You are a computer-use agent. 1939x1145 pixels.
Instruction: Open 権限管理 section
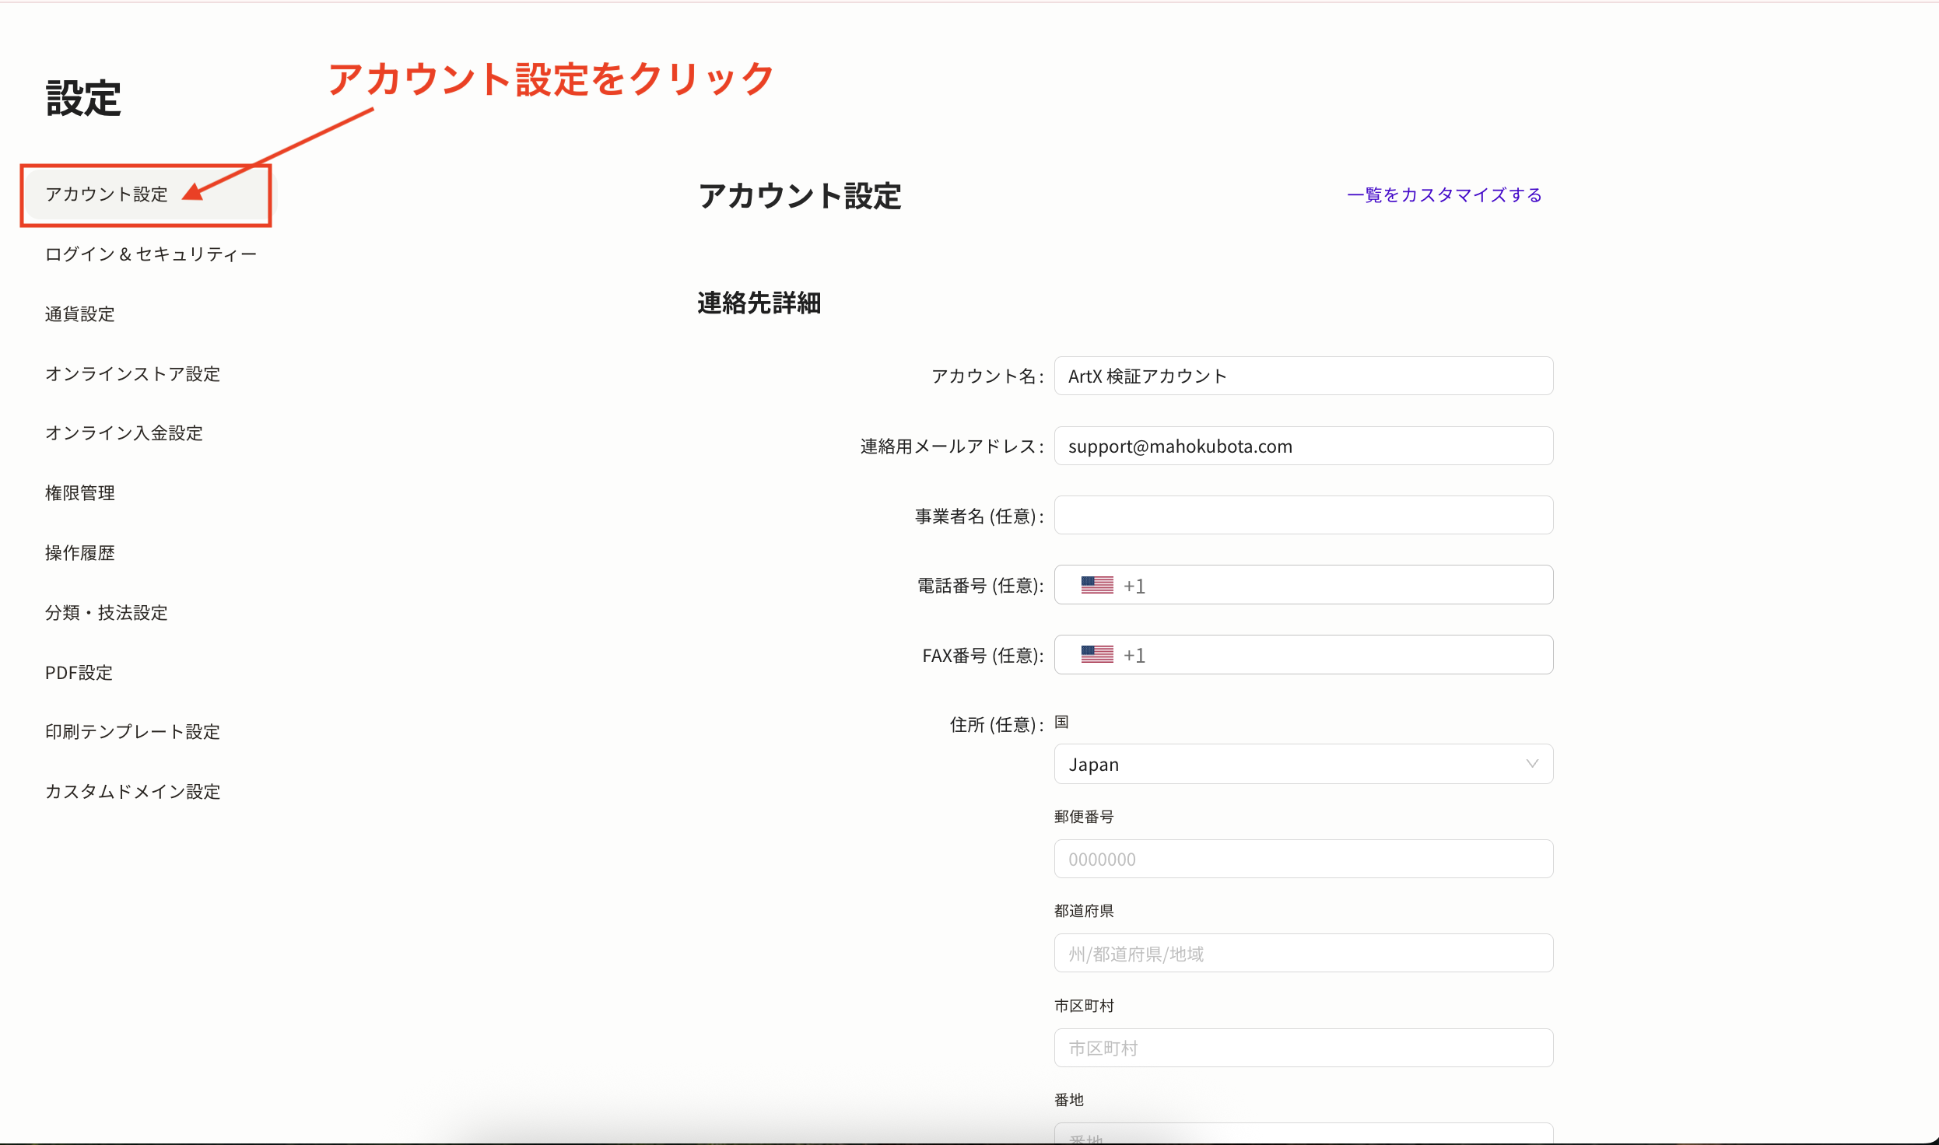click(x=80, y=493)
